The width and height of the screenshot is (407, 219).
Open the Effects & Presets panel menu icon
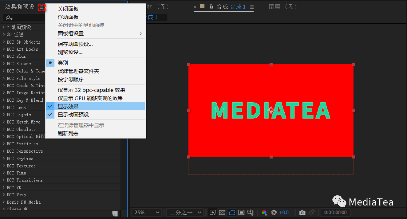pyautogui.click(x=41, y=7)
